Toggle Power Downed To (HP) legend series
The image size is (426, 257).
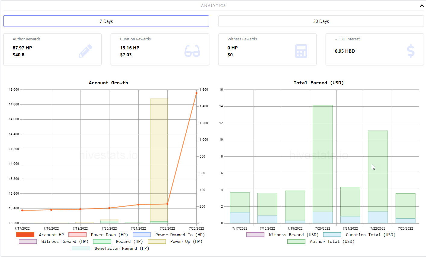click(142, 235)
